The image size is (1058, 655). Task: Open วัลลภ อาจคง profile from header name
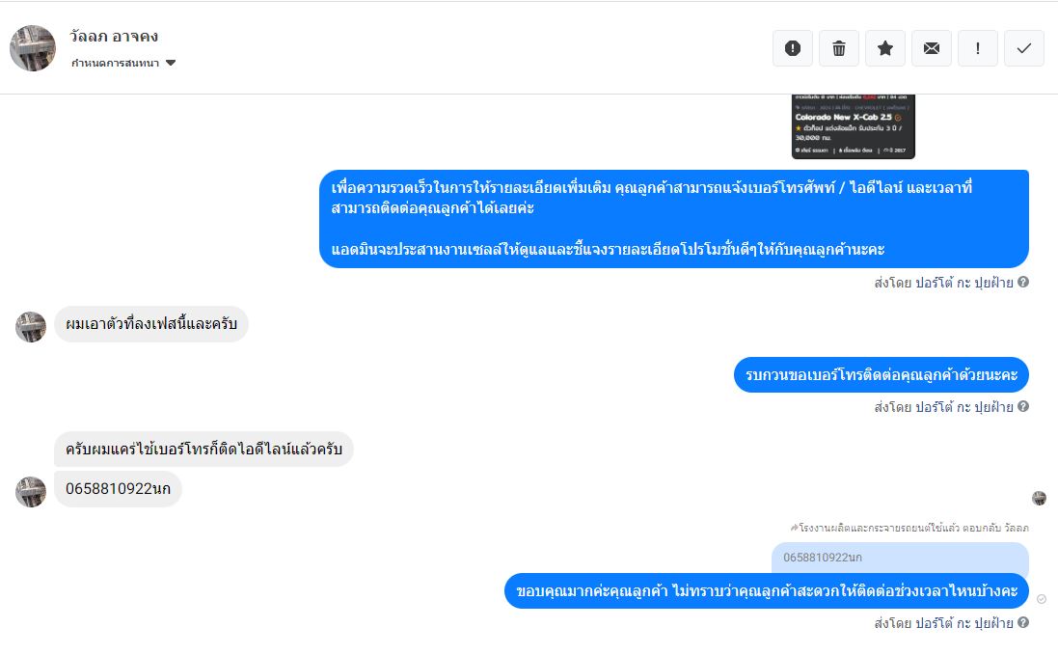(x=114, y=37)
